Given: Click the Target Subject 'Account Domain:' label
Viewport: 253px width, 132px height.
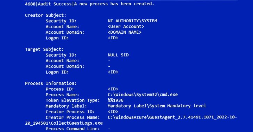Looking at the screenshot, I should coord(65,66).
